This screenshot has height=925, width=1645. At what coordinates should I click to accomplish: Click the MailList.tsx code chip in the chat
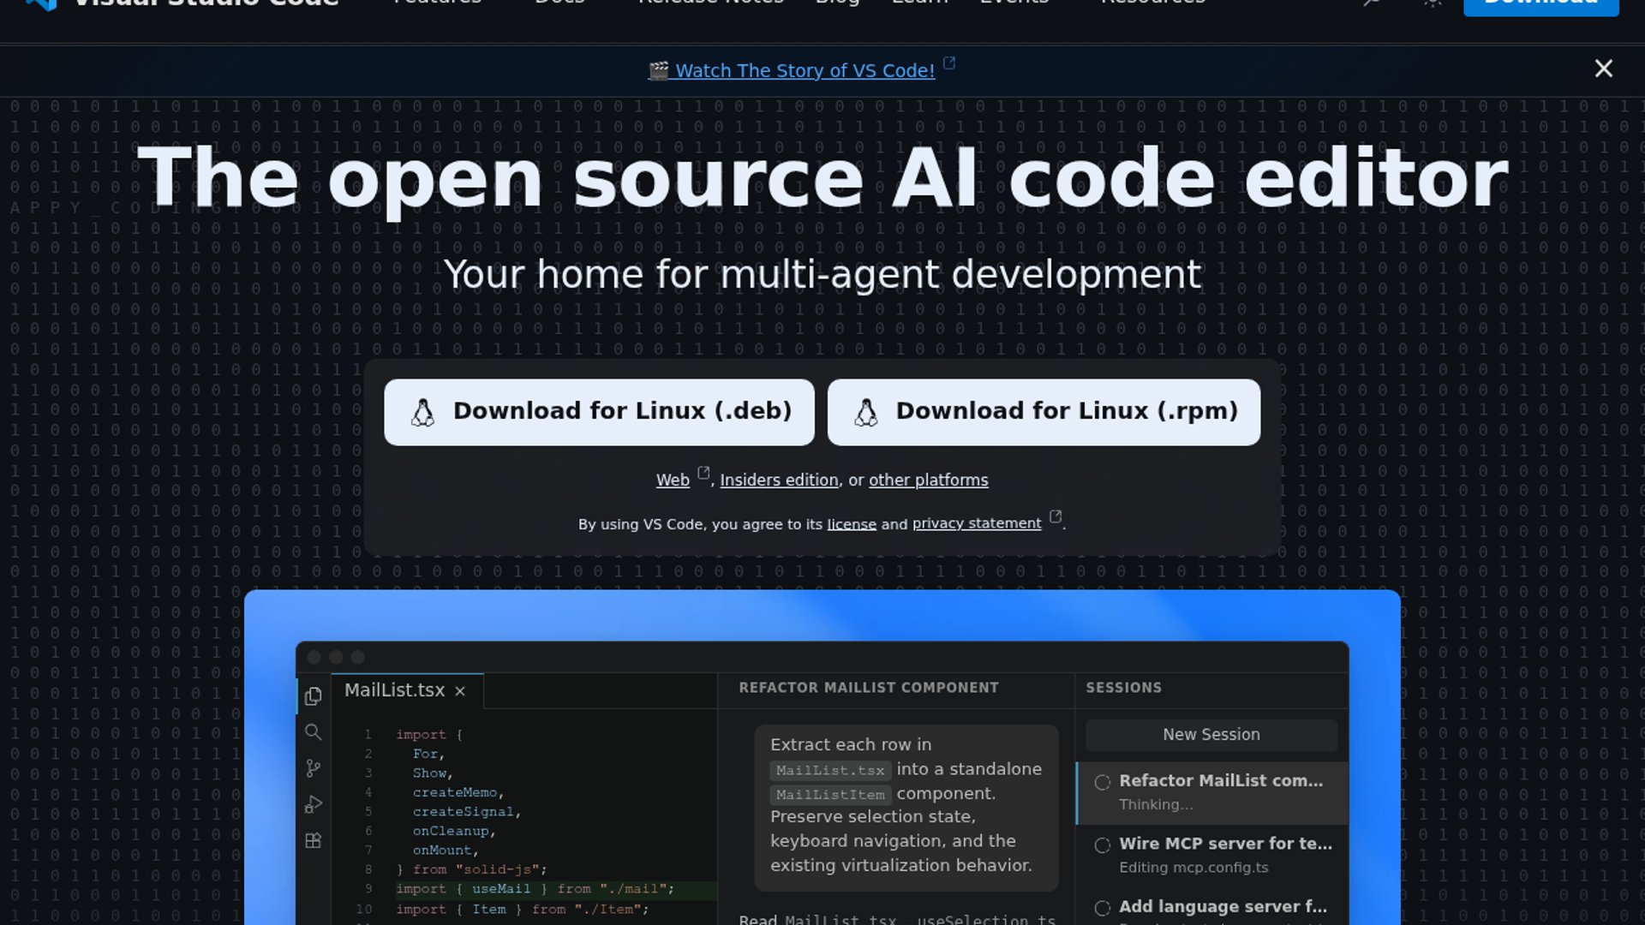830,770
